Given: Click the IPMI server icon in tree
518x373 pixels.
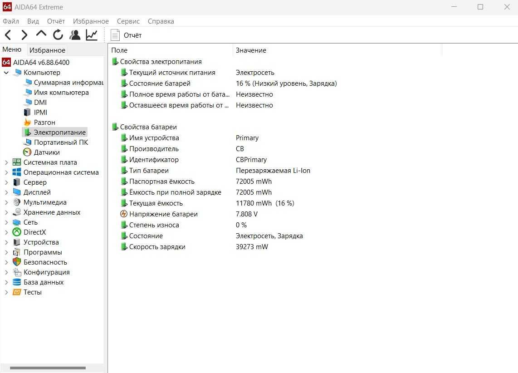Looking at the screenshot, I should click(27, 113).
